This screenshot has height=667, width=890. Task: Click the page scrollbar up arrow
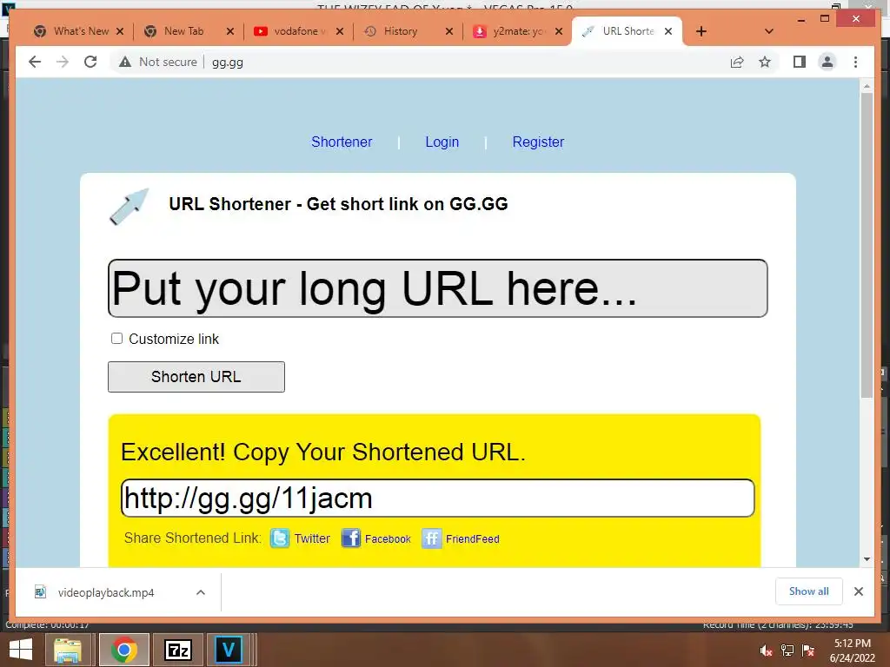click(867, 86)
